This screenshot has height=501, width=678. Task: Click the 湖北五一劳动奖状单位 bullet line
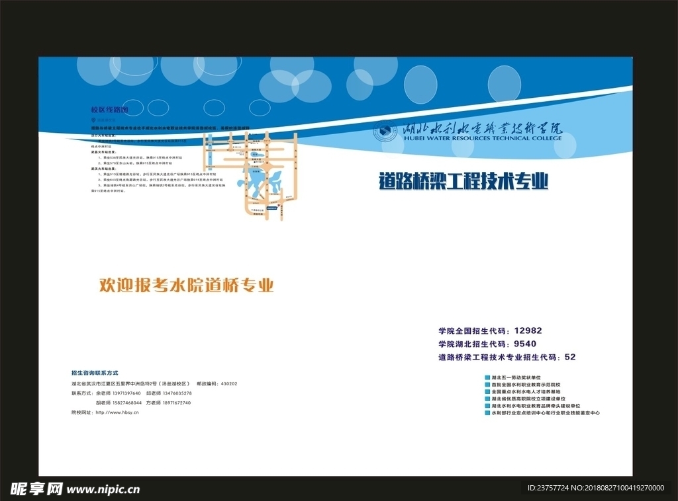513,377
